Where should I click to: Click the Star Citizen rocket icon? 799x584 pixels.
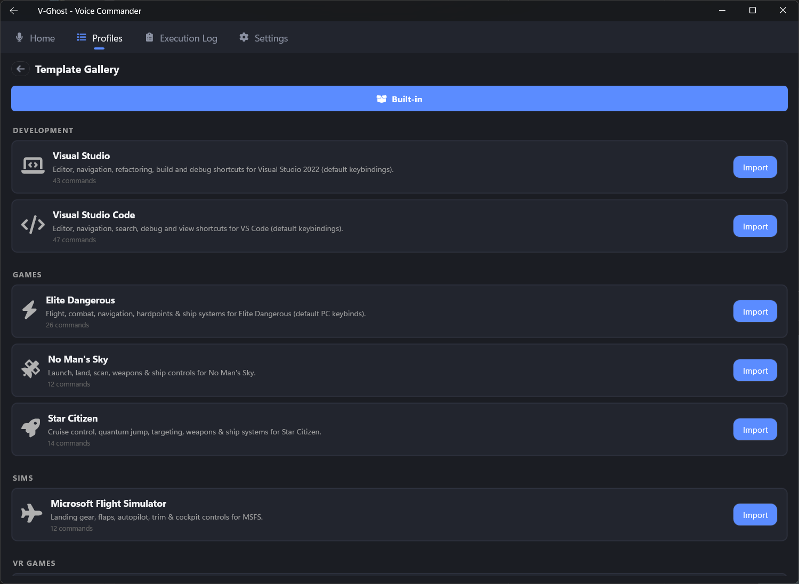click(x=31, y=427)
